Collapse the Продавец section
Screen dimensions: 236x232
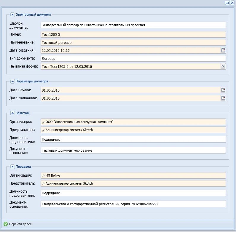coord(12,167)
